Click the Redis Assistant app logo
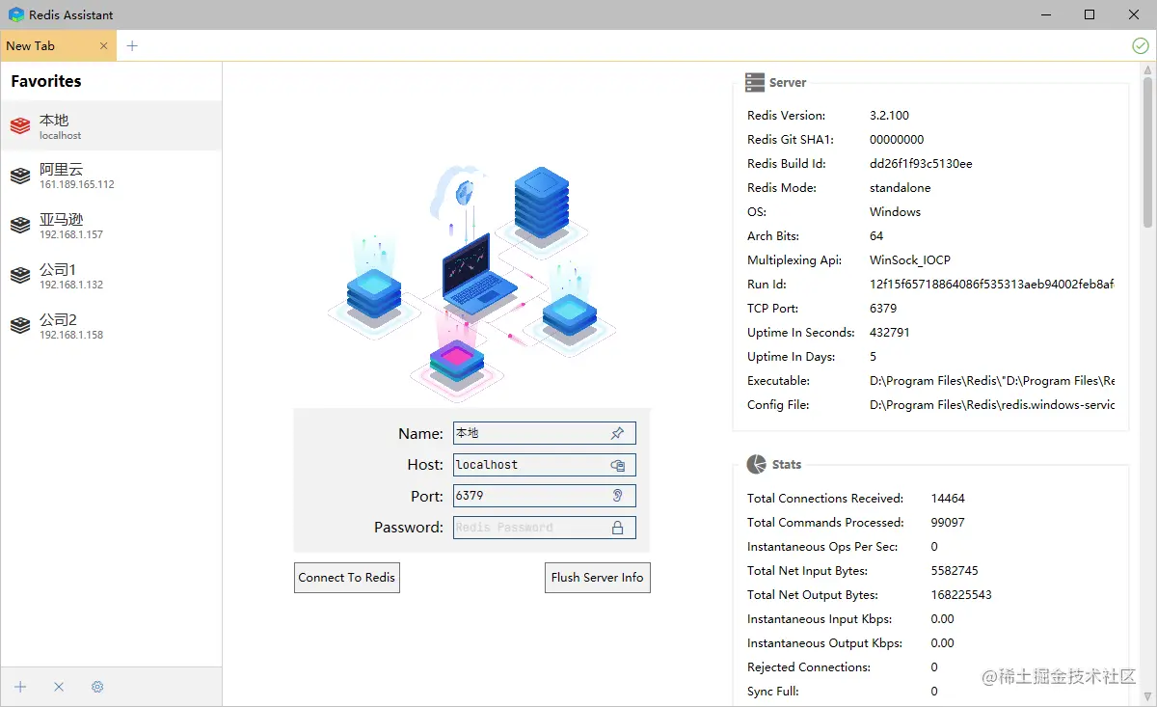 click(15, 14)
